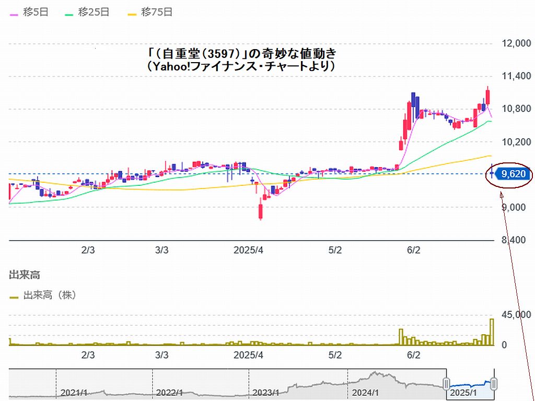Click the right range slider handle
The image size is (535, 401).
[494, 384]
